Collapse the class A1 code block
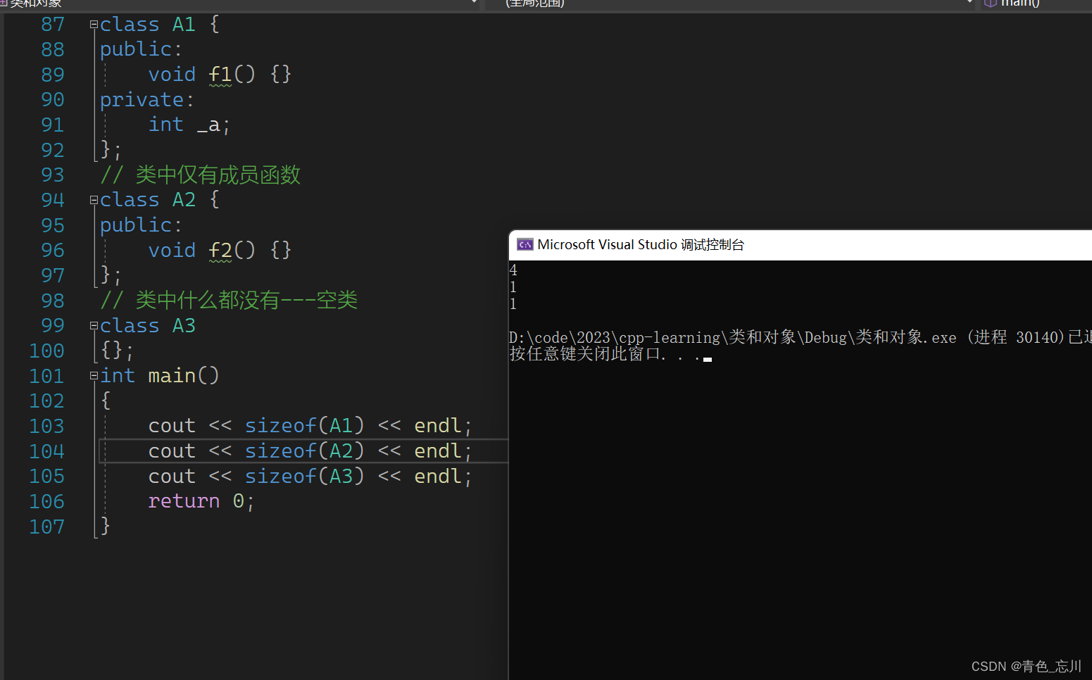 [94, 25]
